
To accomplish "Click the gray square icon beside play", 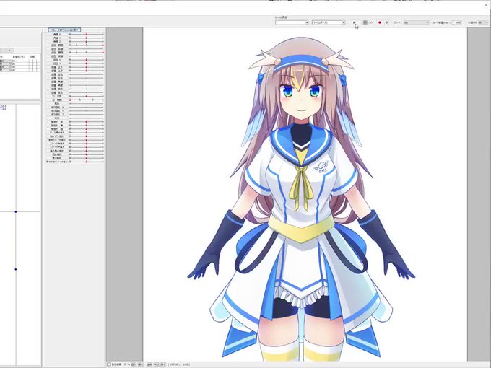I will point(365,22).
